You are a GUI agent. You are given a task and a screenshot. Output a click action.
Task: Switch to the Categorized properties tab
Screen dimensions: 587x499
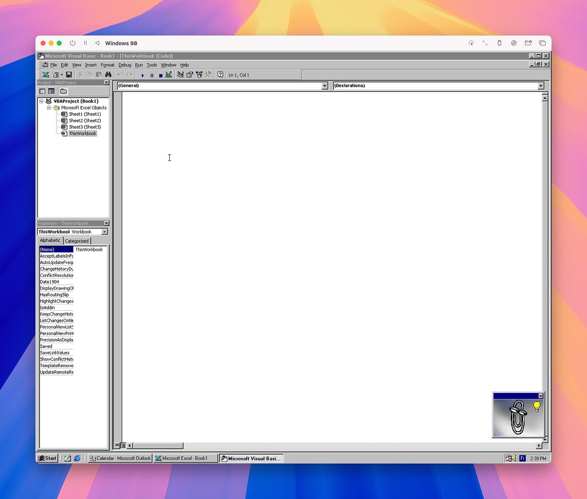click(x=77, y=241)
